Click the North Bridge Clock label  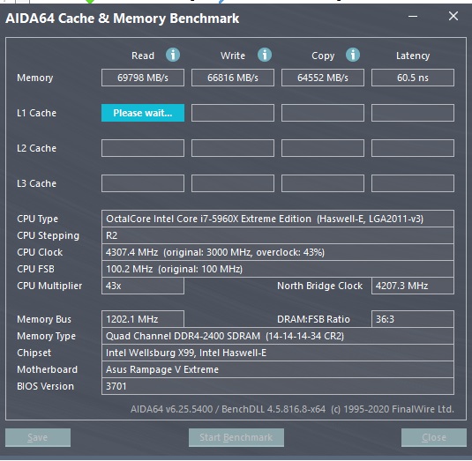coord(319,286)
